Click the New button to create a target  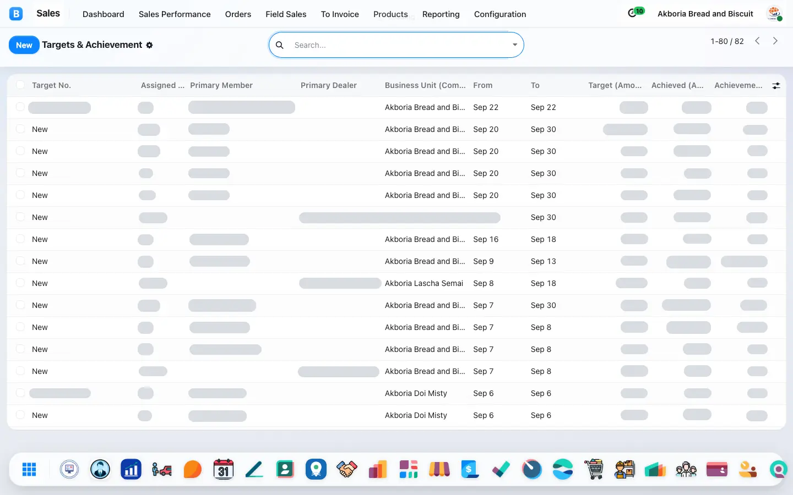[x=24, y=45]
